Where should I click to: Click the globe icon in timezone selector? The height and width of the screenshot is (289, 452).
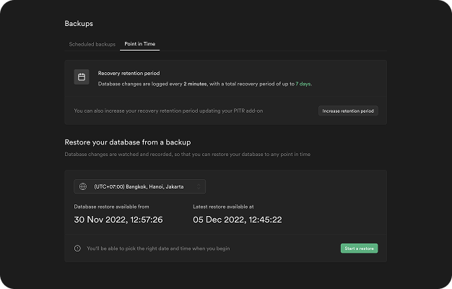tap(83, 186)
